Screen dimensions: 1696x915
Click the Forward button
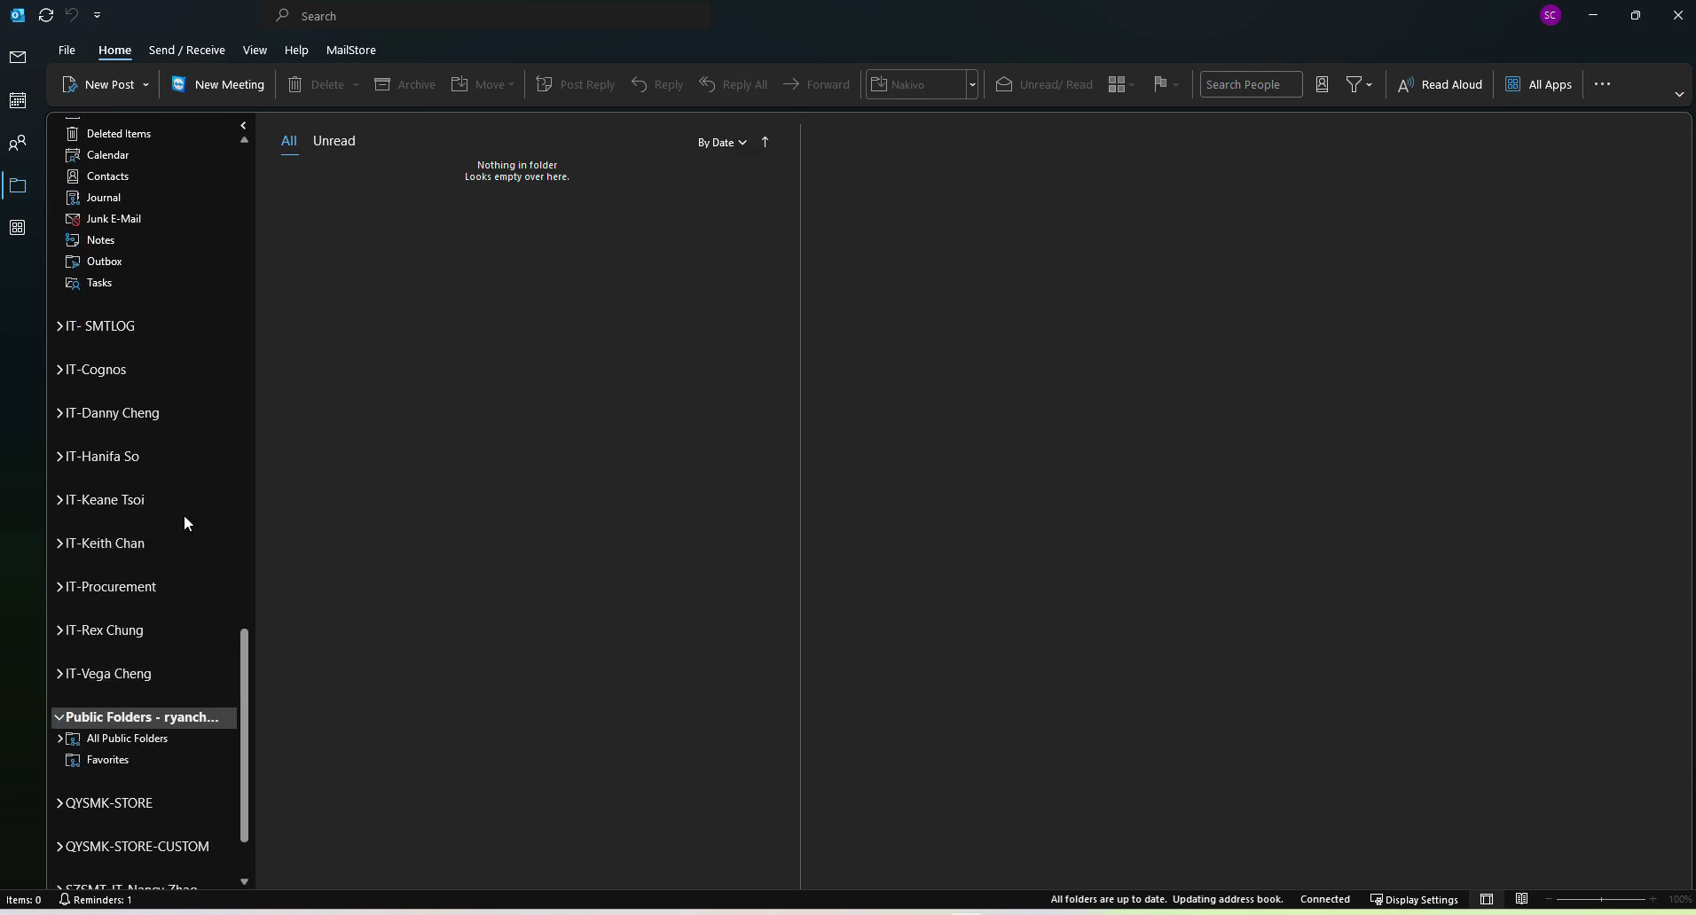click(817, 84)
